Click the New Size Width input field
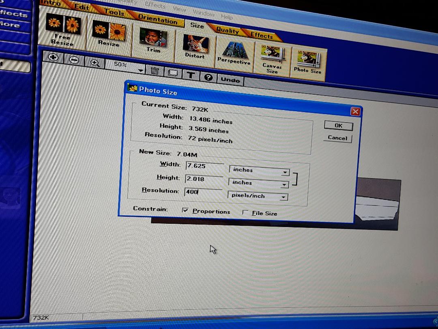The height and width of the screenshot is (329, 438). tap(205, 166)
